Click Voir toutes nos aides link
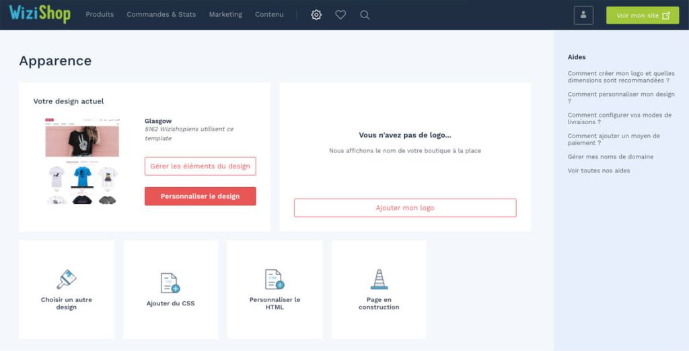Image resolution: width=689 pixels, height=351 pixels. [598, 170]
